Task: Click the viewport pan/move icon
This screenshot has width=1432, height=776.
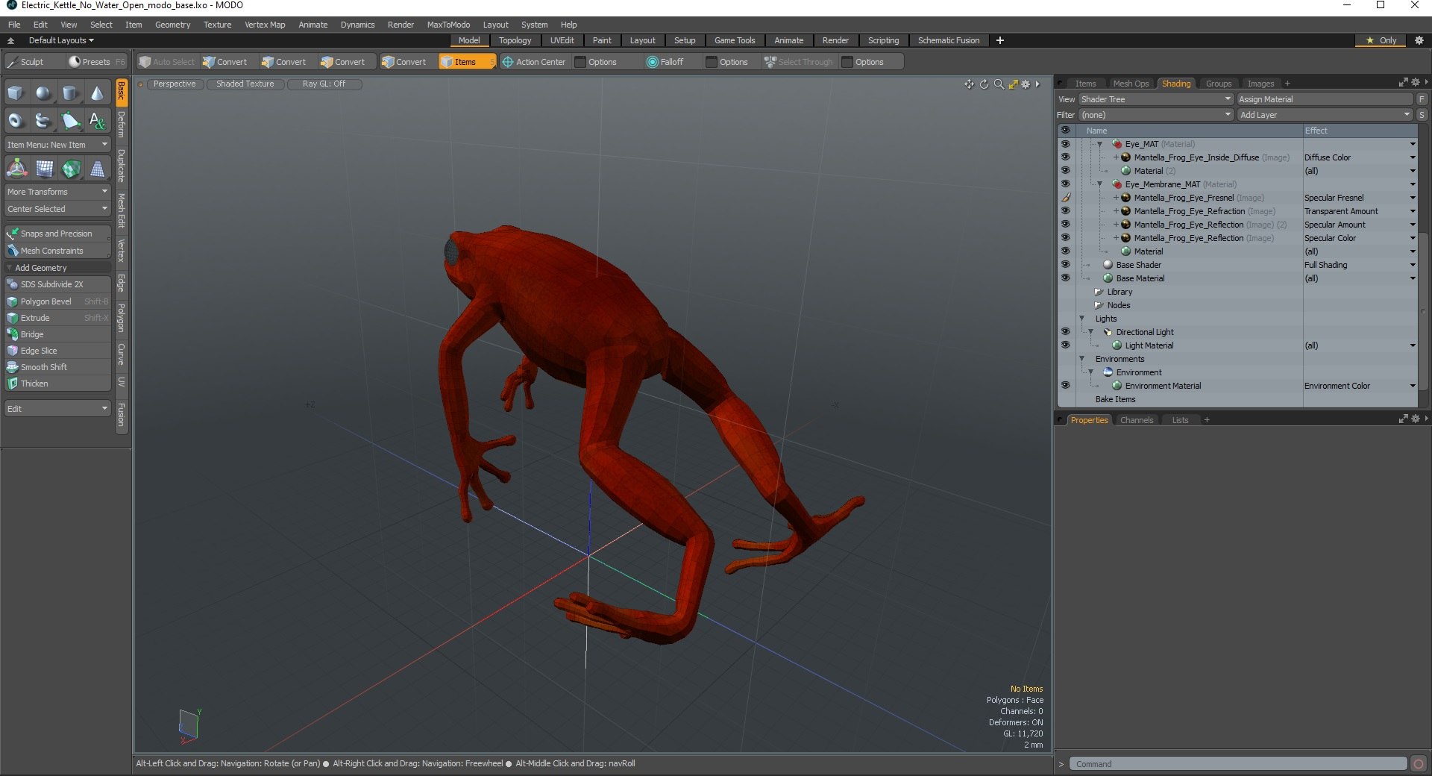Action: coord(969,84)
